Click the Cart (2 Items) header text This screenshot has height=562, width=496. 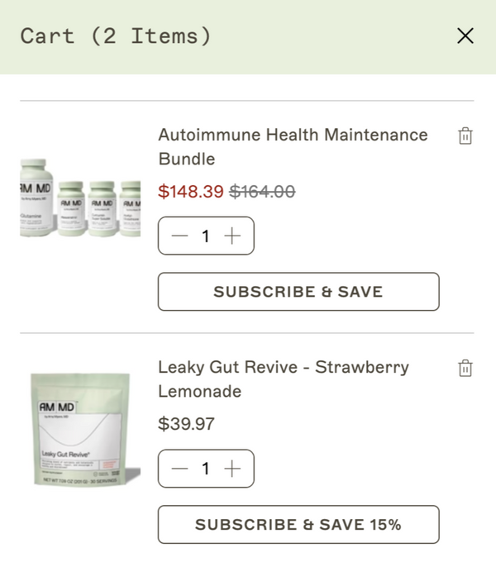tap(116, 36)
